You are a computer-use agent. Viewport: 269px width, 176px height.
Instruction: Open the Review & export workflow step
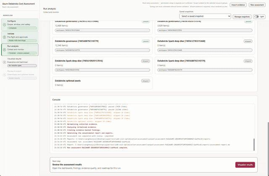tap(20, 75)
